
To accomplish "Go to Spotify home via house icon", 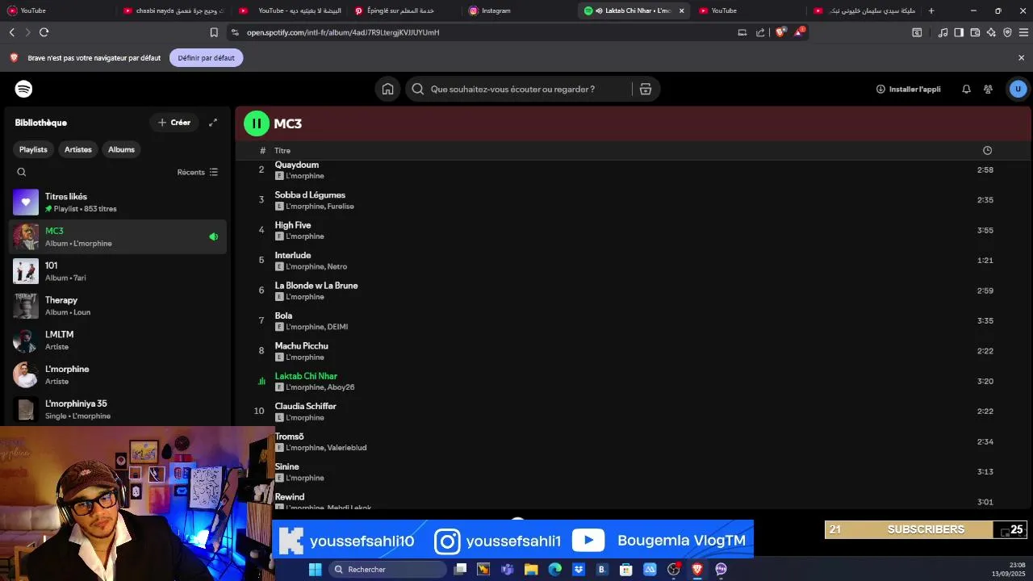I will pos(388,89).
